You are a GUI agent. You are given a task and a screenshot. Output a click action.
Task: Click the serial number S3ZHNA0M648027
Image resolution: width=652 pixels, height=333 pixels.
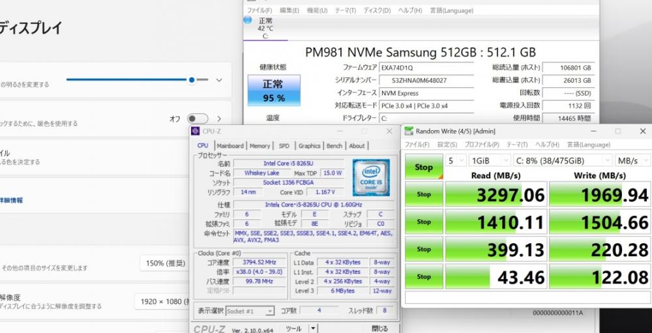[x=426, y=80]
